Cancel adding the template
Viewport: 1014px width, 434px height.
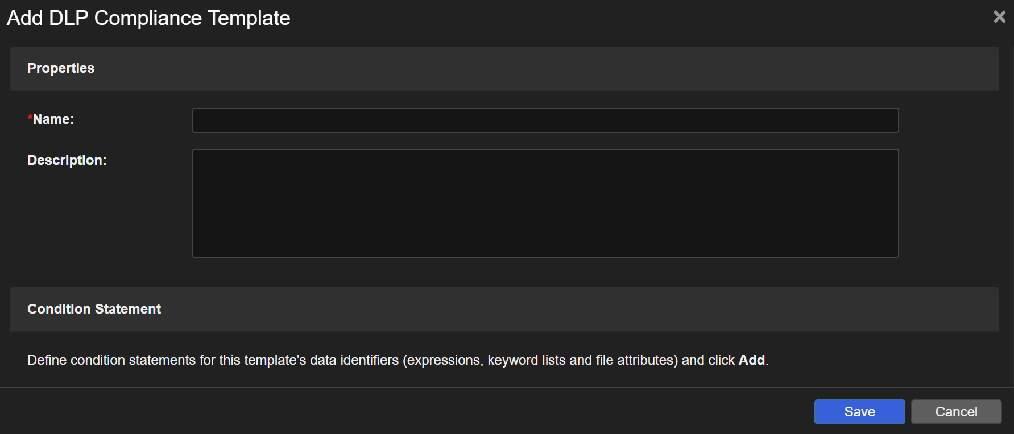coord(955,412)
